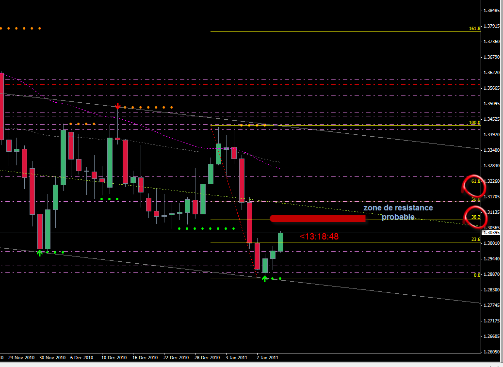Click the 0.0 Fibonacci level label
Screen dimensions: 503x367
[x=477, y=275]
